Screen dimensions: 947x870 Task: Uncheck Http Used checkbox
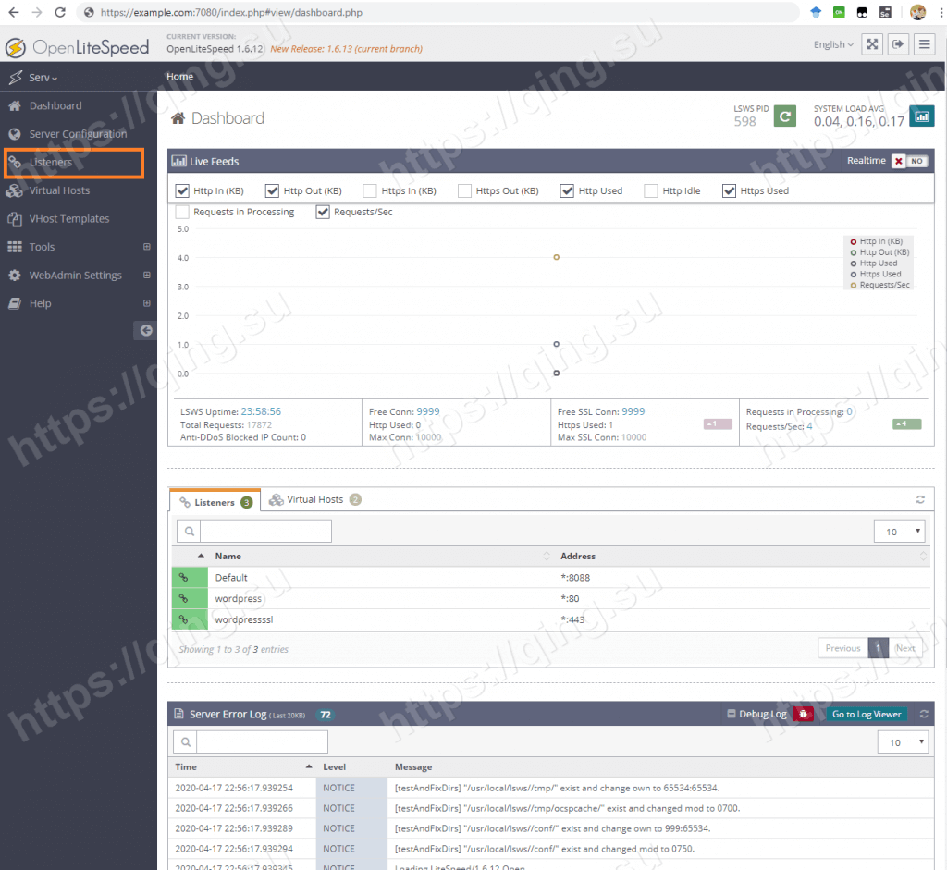pos(567,190)
